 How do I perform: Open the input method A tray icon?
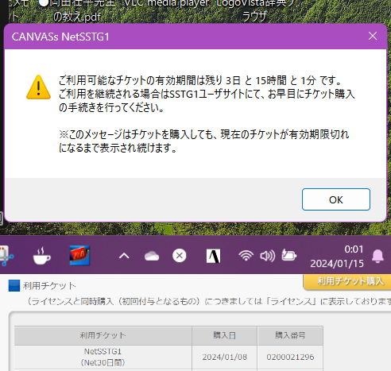point(213,256)
